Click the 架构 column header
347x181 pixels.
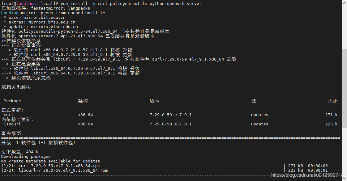pyautogui.click(x=82, y=101)
